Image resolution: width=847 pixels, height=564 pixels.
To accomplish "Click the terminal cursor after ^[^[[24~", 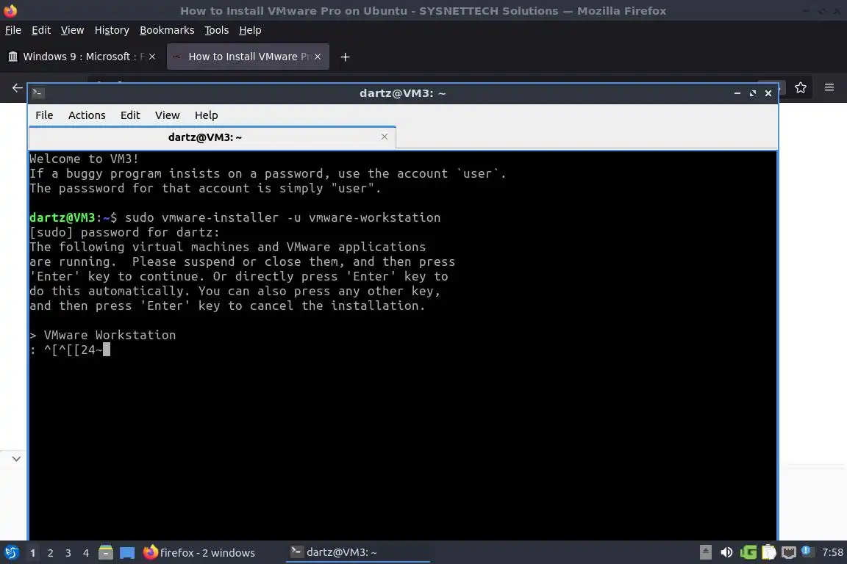I will point(107,350).
